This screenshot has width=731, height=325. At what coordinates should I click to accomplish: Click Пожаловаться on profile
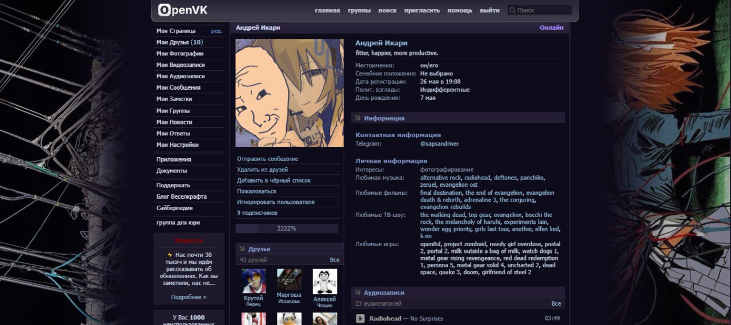pyautogui.click(x=256, y=191)
